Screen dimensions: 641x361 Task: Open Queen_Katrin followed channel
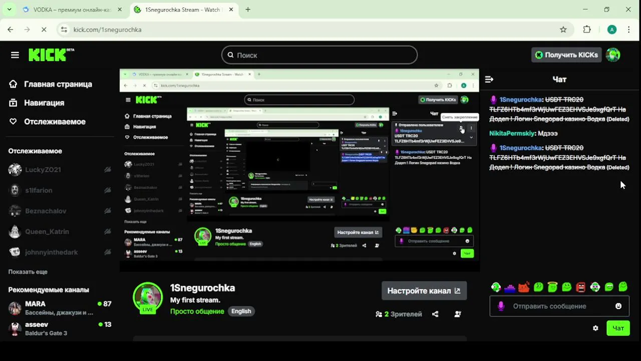(60, 232)
